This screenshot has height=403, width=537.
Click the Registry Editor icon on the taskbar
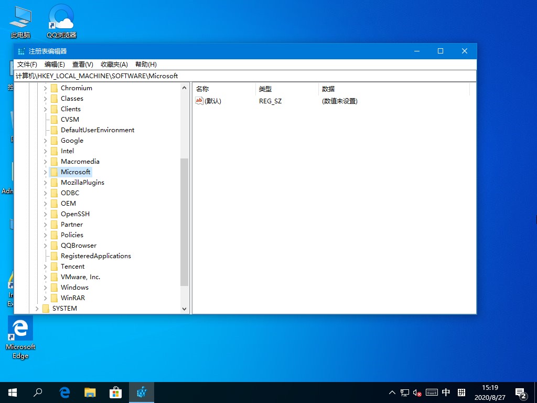(142, 392)
